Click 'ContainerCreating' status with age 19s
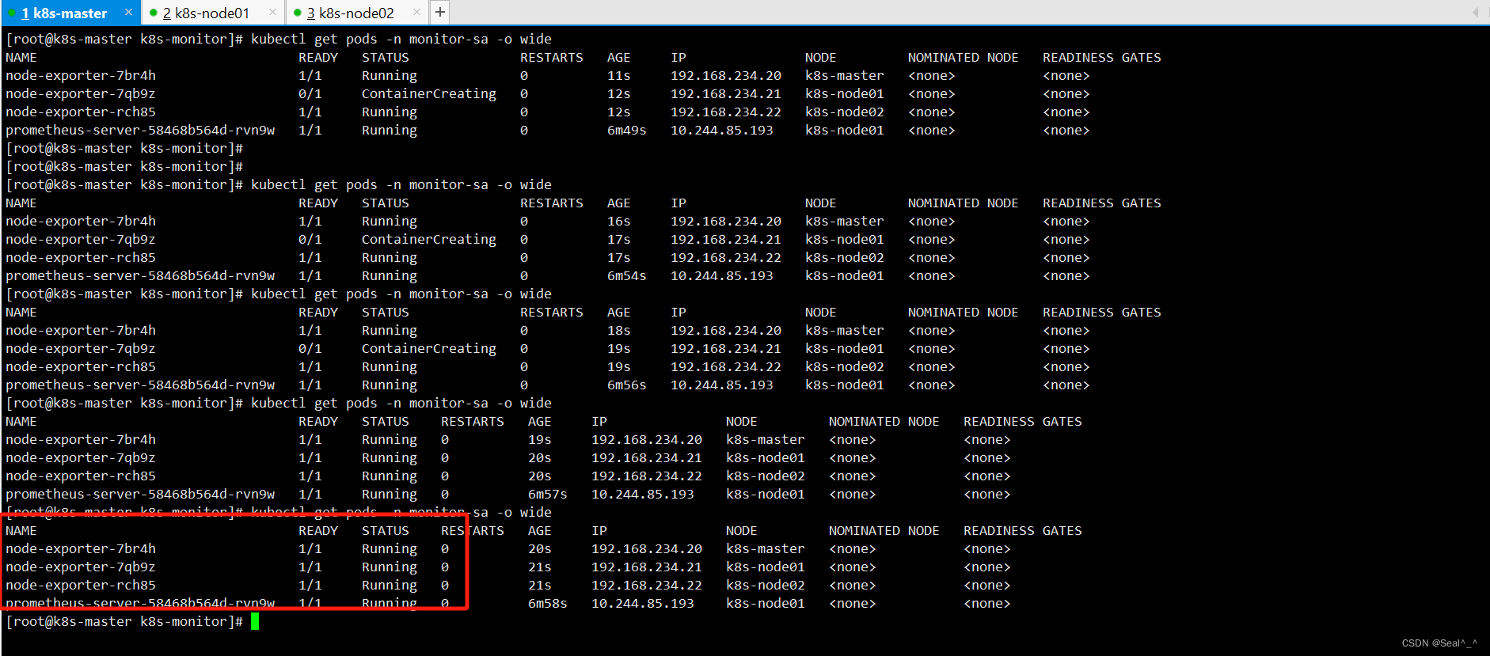This screenshot has width=1490, height=656. point(429,348)
